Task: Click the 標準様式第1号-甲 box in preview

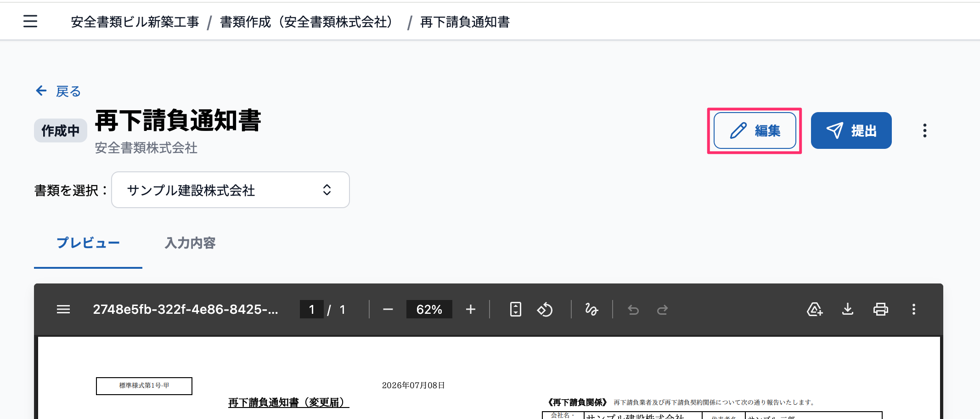Action: pyautogui.click(x=144, y=386)
